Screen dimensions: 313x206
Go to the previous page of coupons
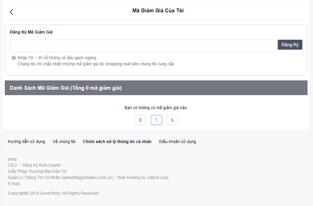140,120
